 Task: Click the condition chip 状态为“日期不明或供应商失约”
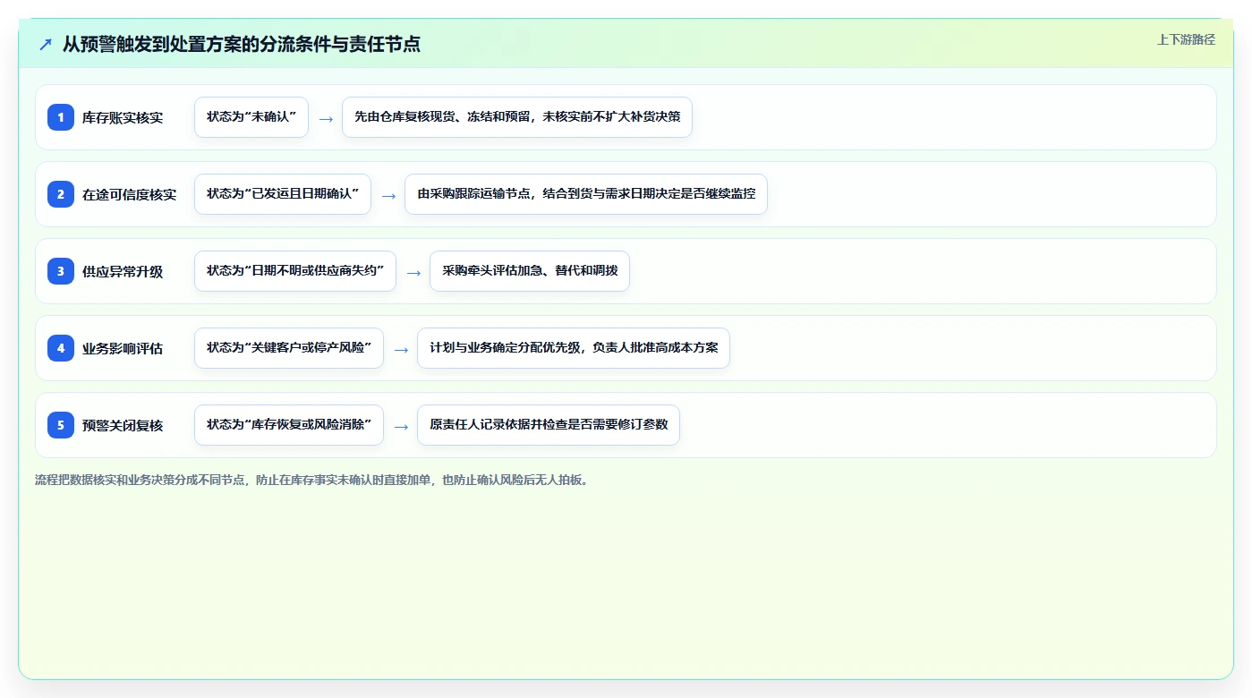pyautogui.click(x=295, y=271)
